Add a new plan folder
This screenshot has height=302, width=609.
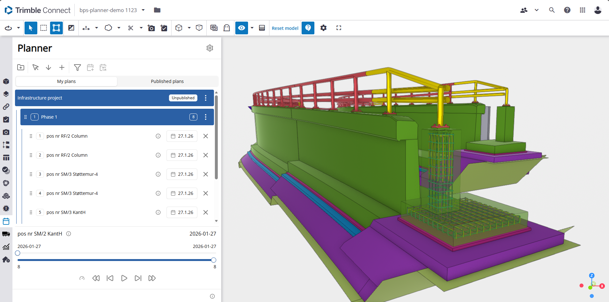(x=21, y=67)
